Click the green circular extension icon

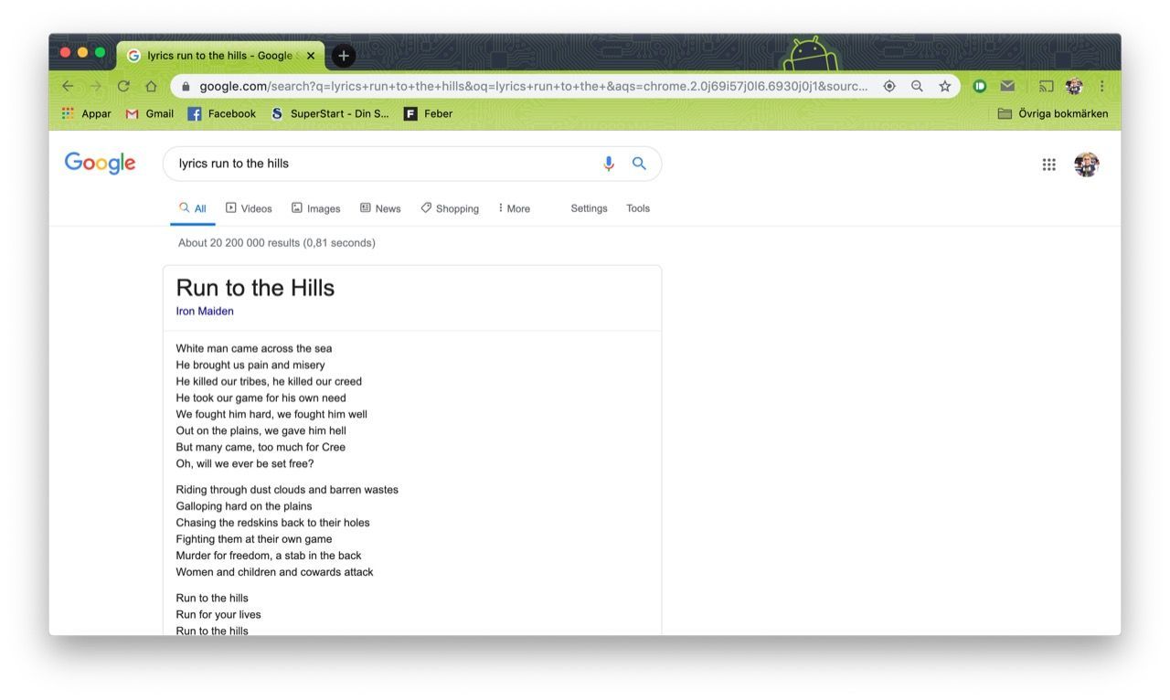click(x=979, y=86)
